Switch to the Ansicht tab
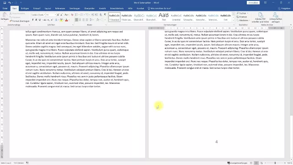Screen dimensions: 293x165 (x=103, y=8)
